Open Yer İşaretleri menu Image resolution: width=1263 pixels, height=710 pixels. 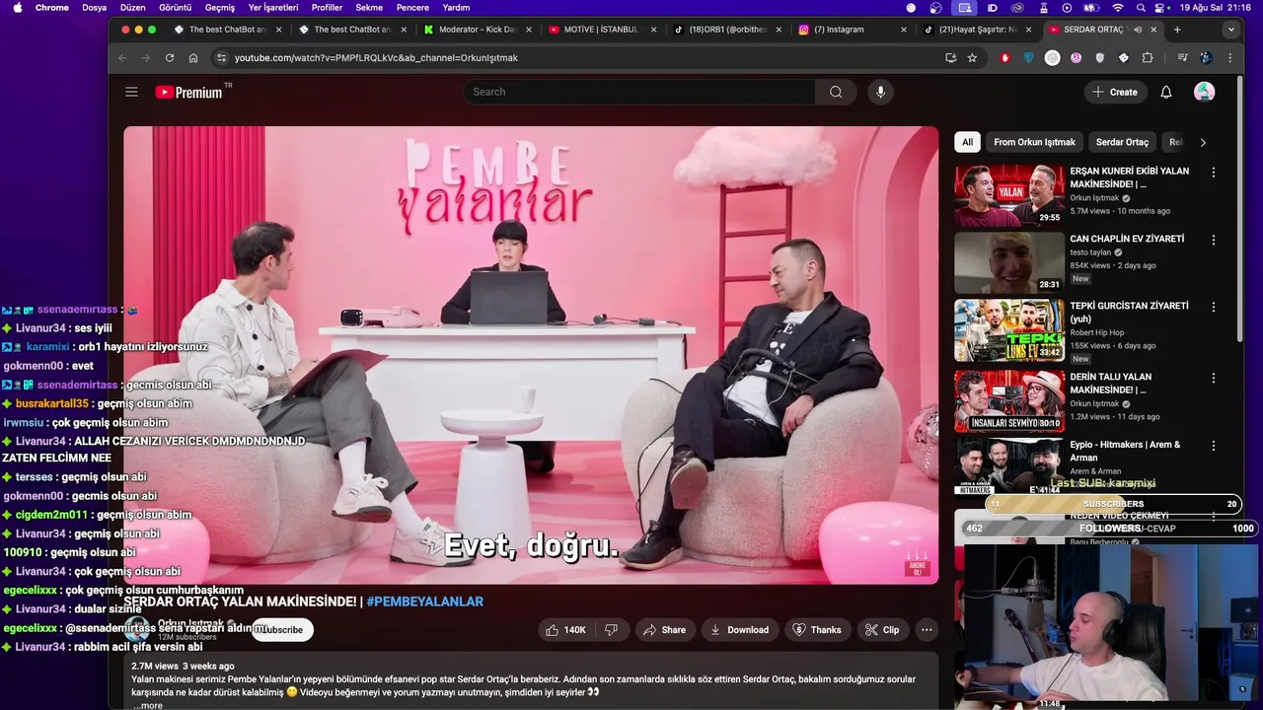click(x=273, y=7)
